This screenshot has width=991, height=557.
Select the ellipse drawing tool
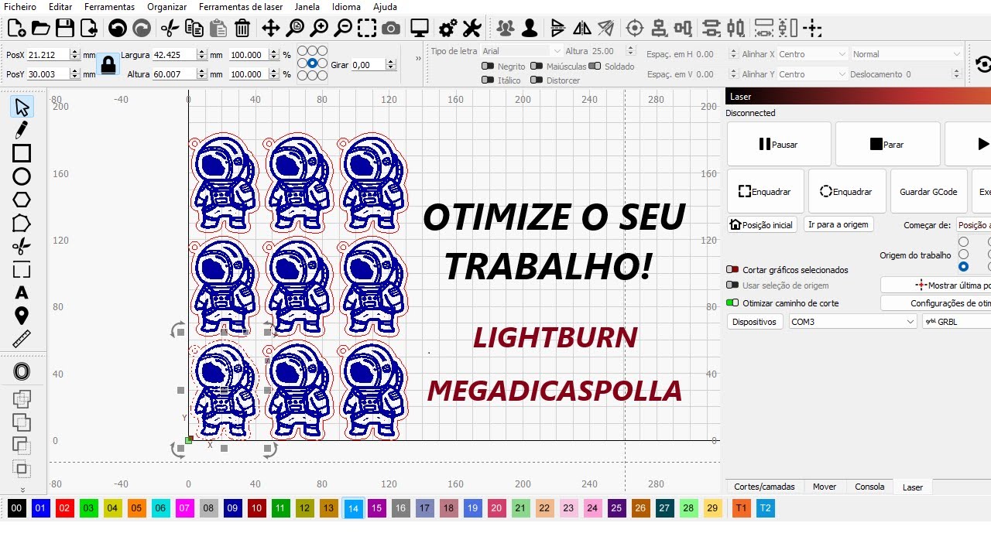tap(22, 176)
